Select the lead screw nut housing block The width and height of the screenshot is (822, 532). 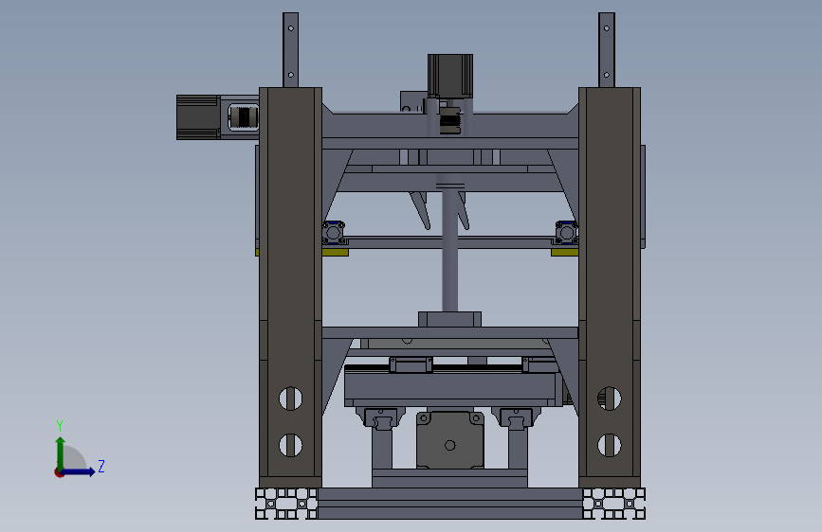(x=449, y=319)
